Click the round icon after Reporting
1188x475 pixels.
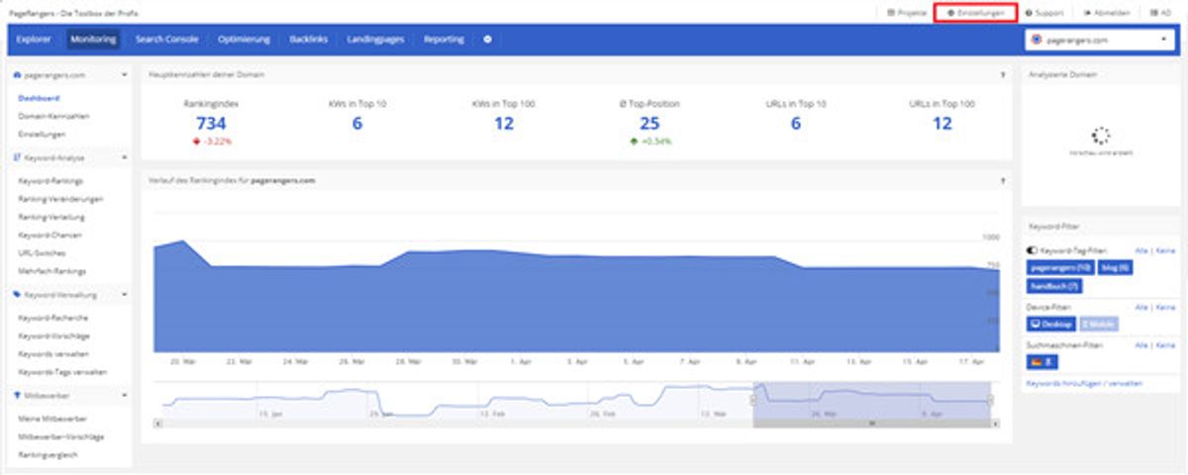pos(487,40)
